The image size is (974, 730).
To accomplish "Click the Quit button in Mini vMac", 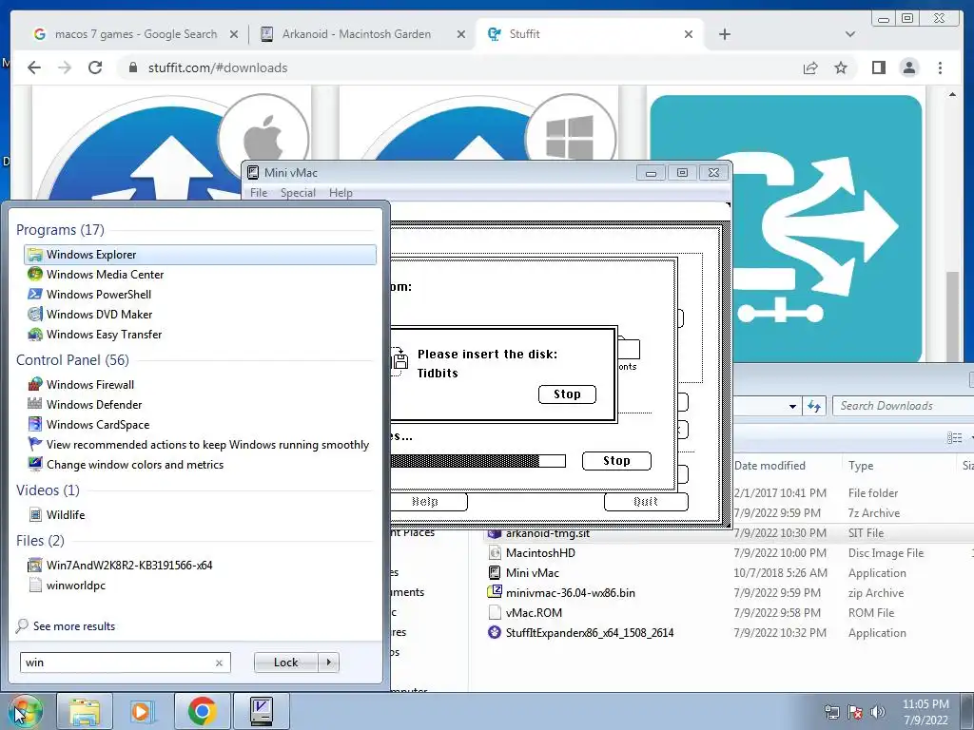I will click(x=646, y=502).
